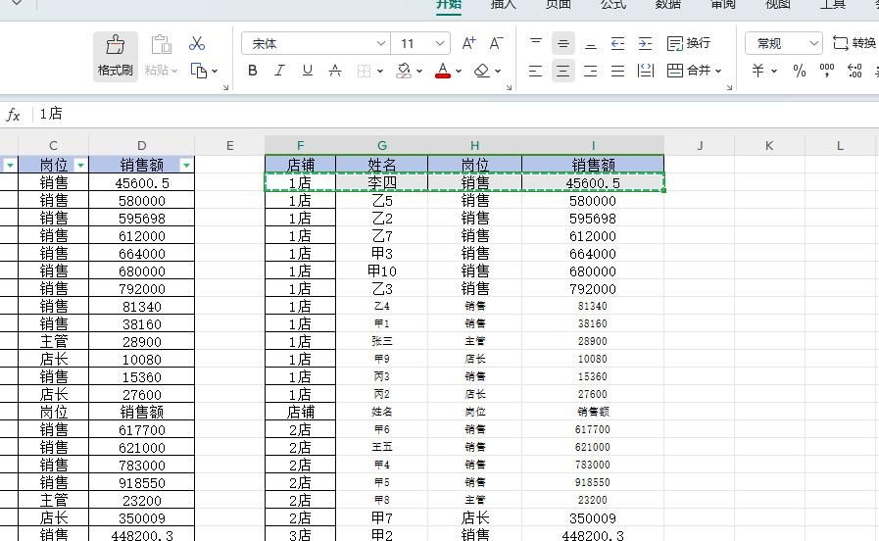Expand the Borders dropdown arrow
879x541 pixels.
tap(380, 72)
